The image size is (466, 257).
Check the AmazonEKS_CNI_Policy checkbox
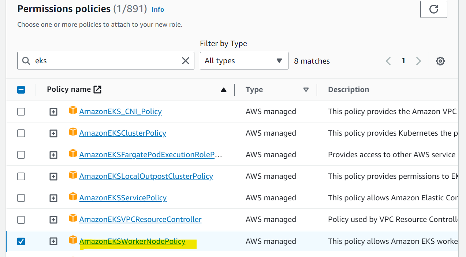pyautogui.click(x=21, y=112)
